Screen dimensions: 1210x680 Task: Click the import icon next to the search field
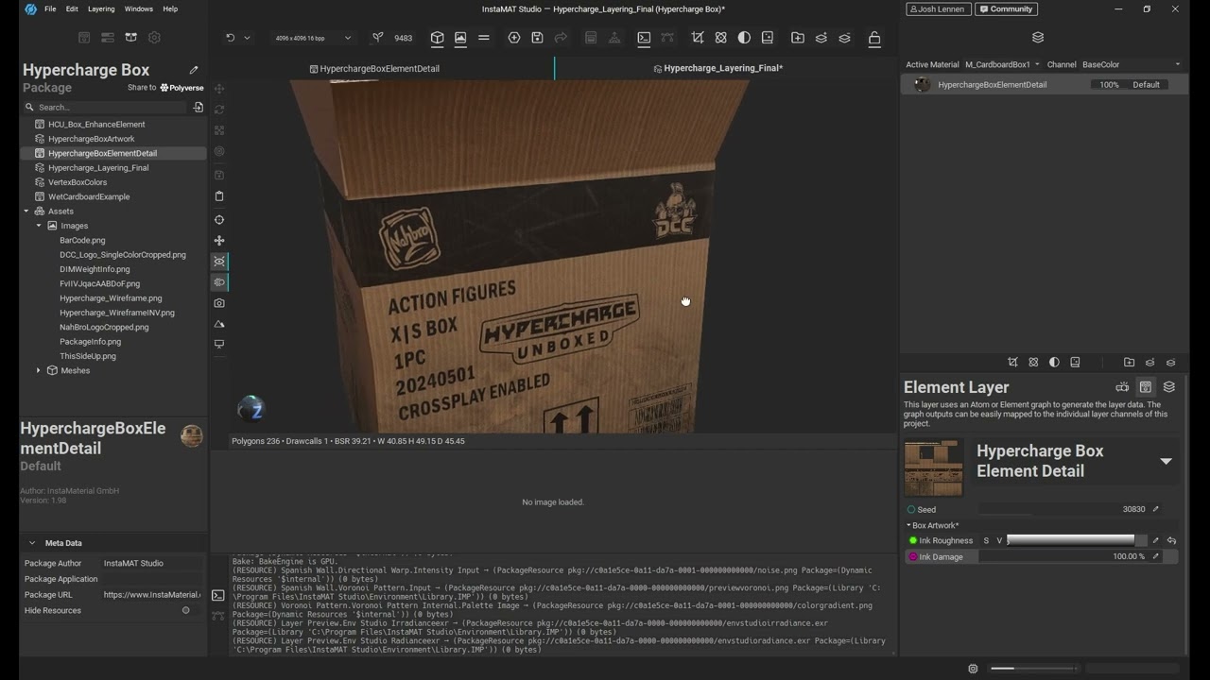[x=198, y=108]
